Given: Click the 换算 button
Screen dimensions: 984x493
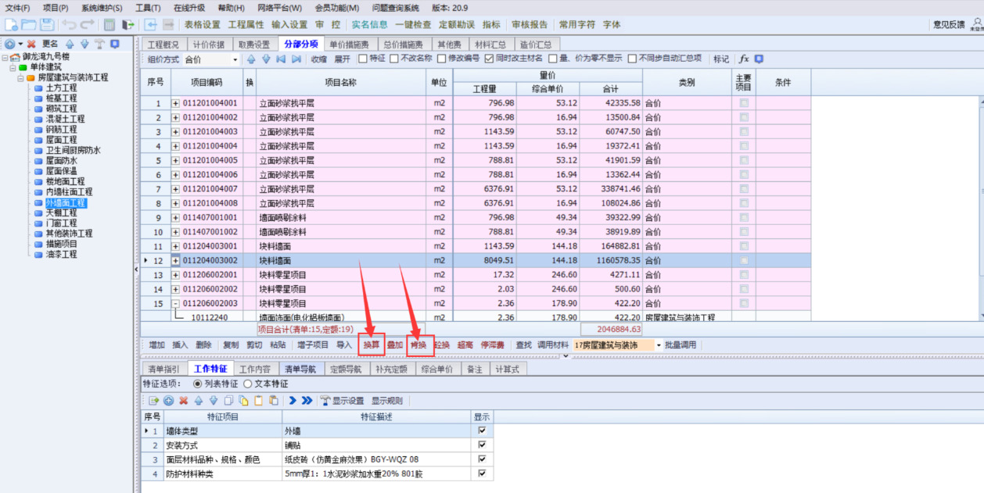Looking at the screenshot, I should click(x=372, y=345).
